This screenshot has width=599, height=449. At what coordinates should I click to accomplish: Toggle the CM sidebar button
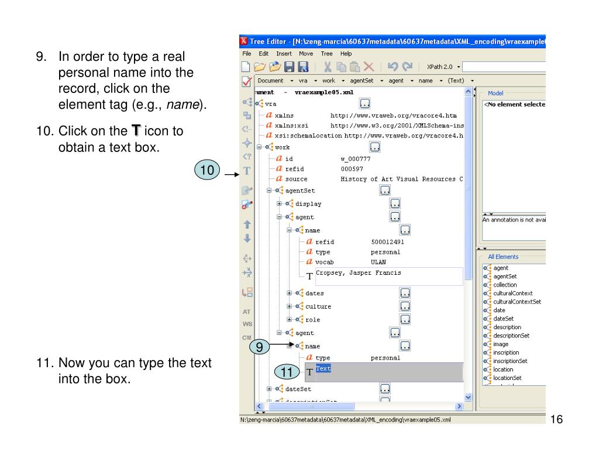(x=247, y=338)
